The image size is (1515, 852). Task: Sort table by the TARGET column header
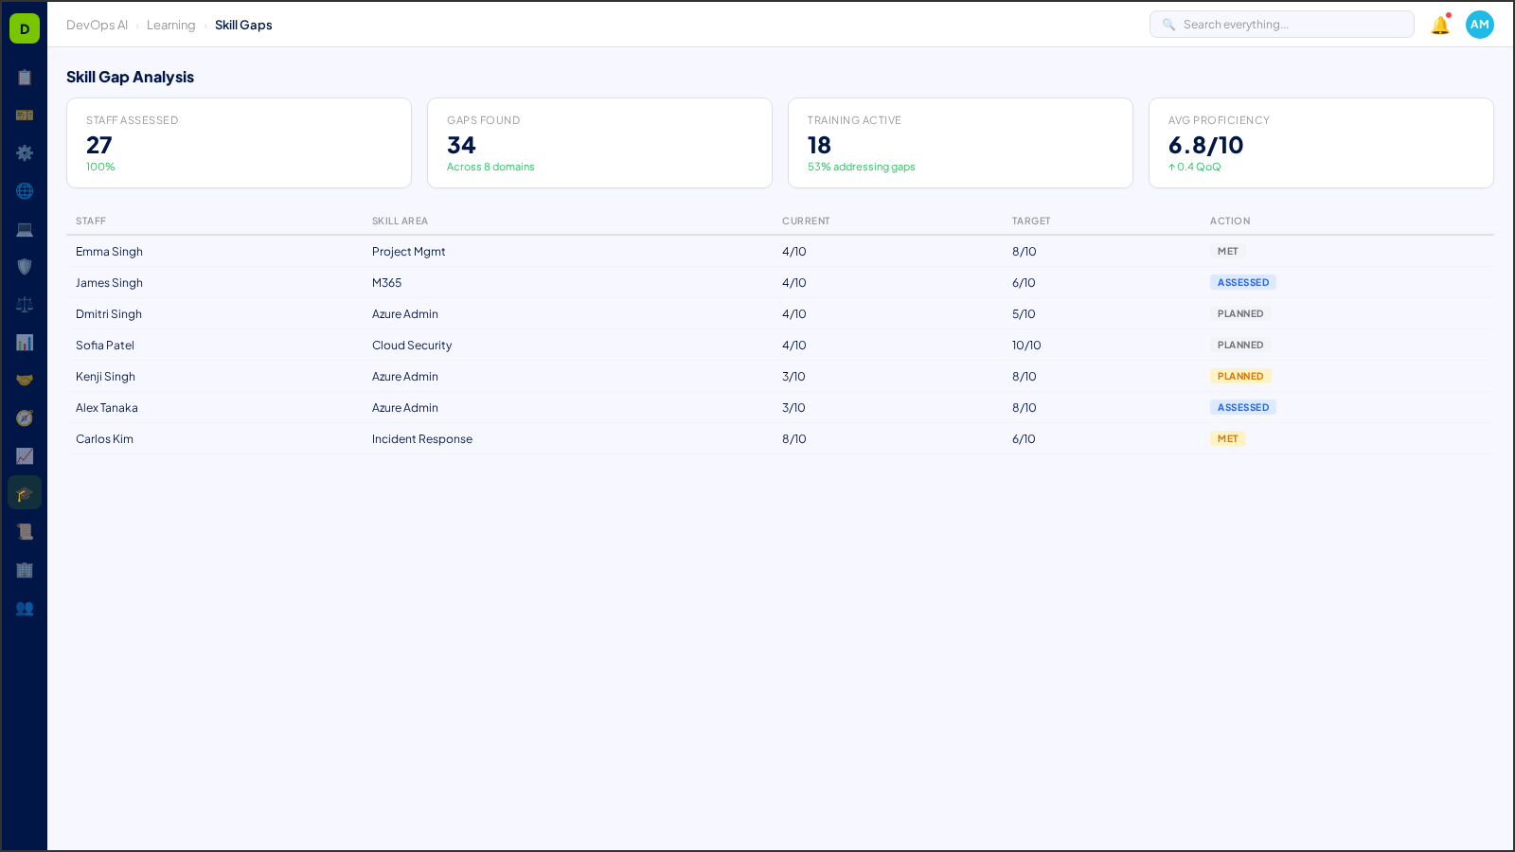(x=1030, y=221)
